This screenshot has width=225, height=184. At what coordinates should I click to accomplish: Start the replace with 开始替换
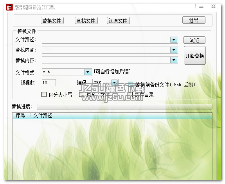[x=195, y=55]
